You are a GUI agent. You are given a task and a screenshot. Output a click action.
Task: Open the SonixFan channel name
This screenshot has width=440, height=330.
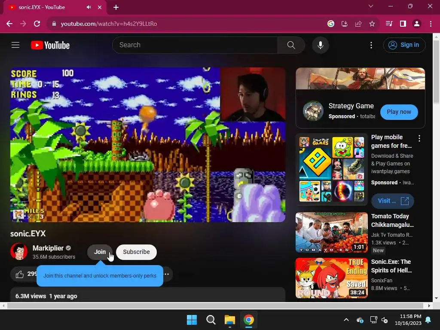pyautogui.click(x=382, y=281)
